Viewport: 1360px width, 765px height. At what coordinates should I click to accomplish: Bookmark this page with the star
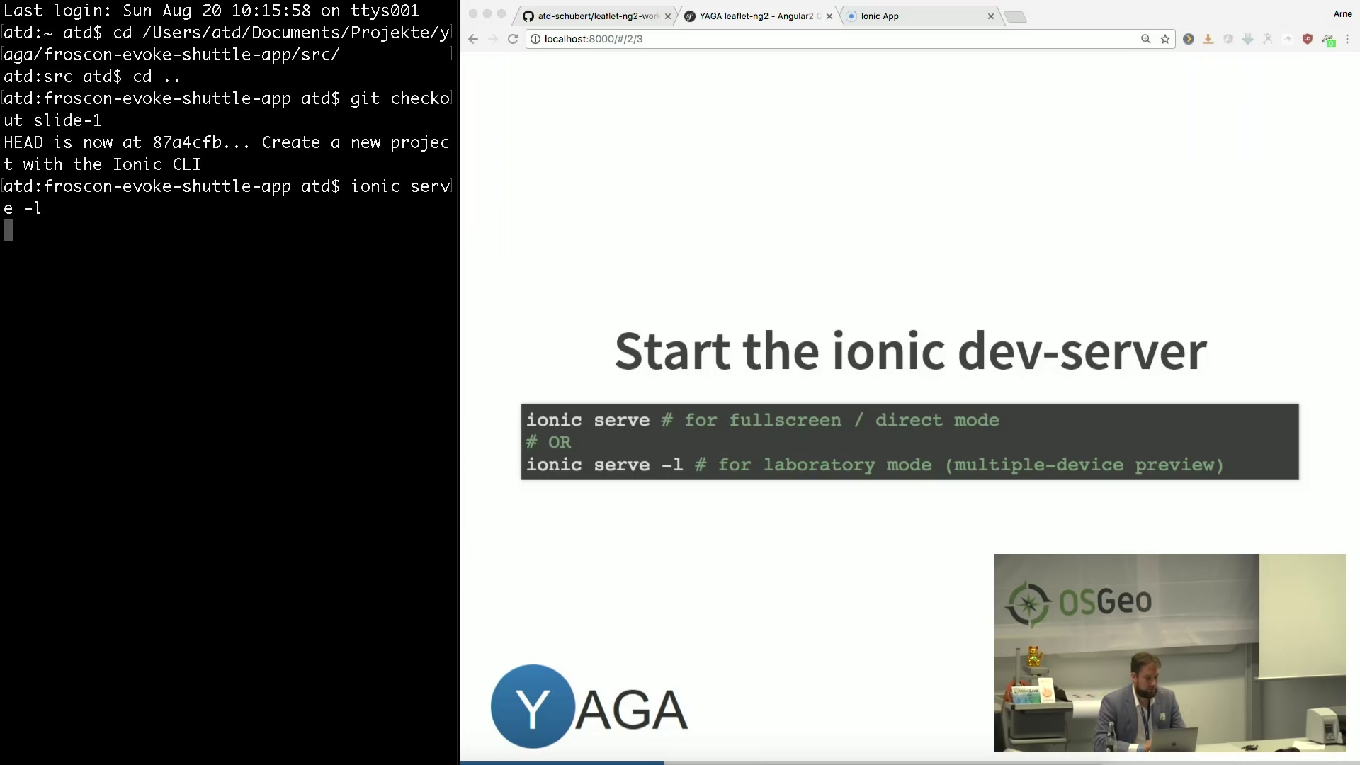tap(1165, 39)
